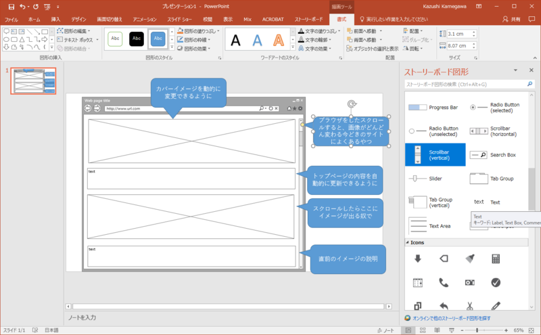
Task: Switch to the 挿入 (Insert) tab
Action: tap(55, 20)
